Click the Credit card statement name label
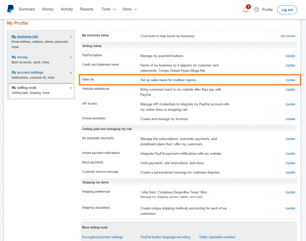The image size is (306, 241). [100, 65]
